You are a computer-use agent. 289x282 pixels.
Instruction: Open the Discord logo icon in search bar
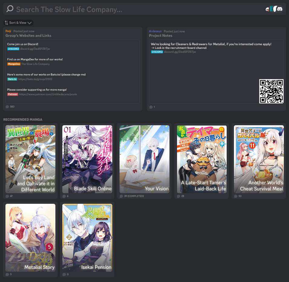pos(280,9)
